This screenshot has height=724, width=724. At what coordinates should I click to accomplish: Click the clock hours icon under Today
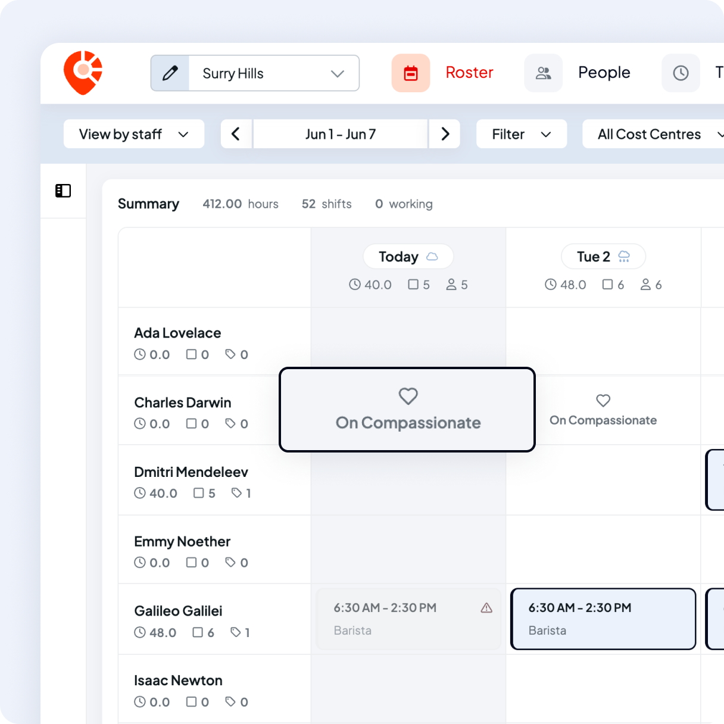click(x=355, y=285)
